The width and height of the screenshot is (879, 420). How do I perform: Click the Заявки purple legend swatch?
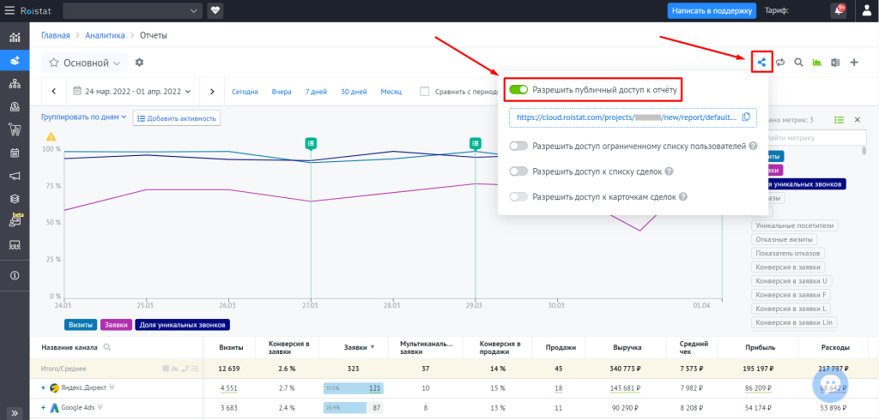116,325
